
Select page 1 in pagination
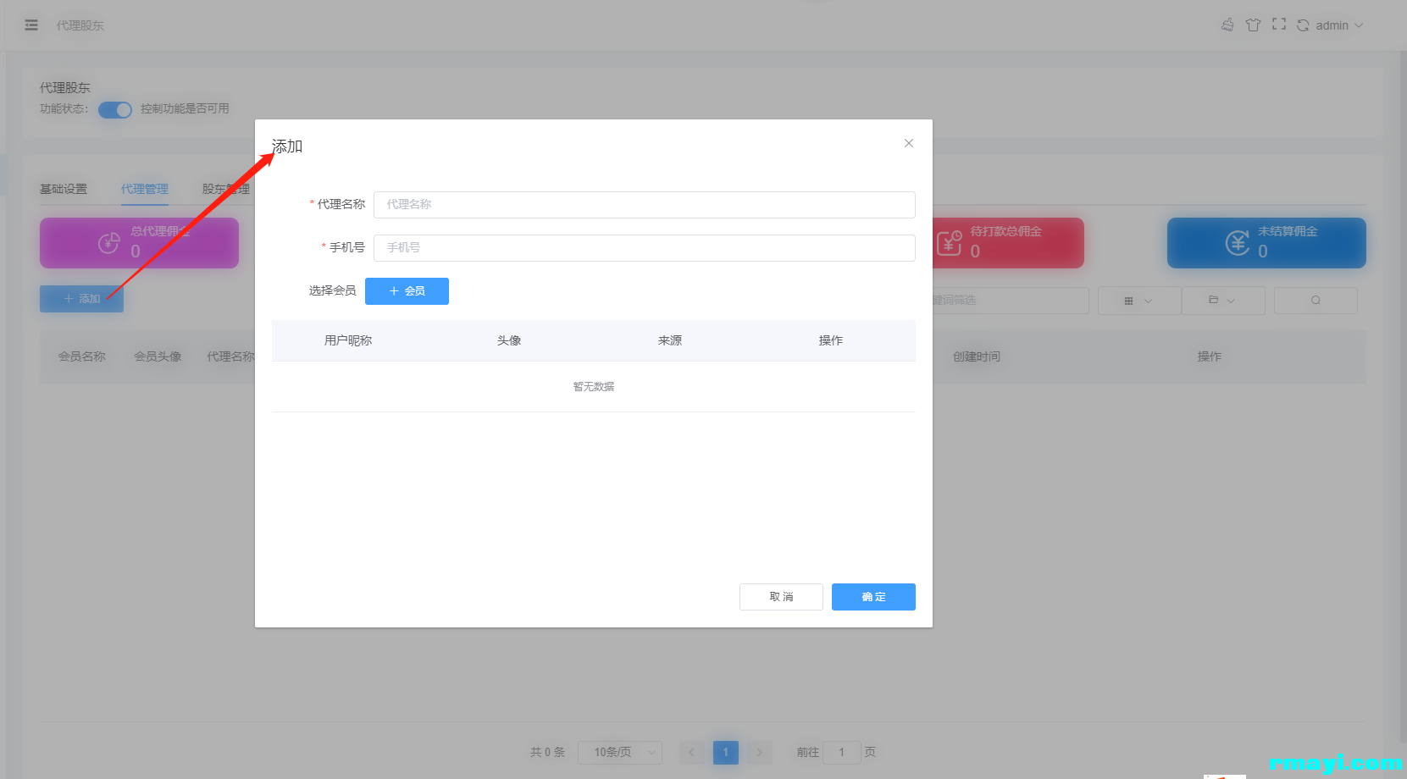pos(726,752)
